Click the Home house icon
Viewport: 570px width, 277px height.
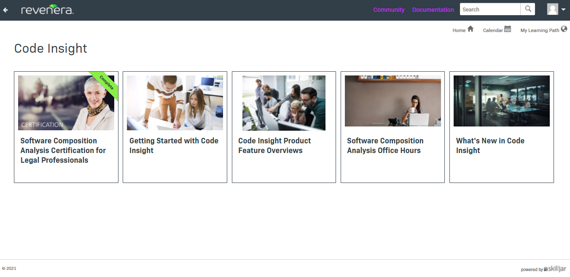coord(471,29)
